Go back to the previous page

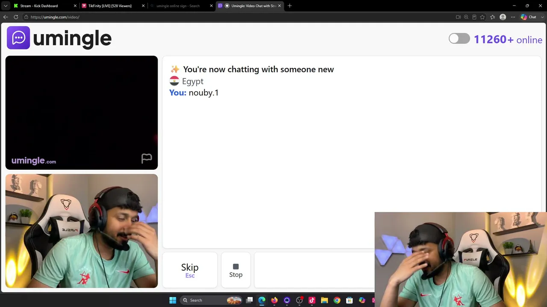[6, 17]
